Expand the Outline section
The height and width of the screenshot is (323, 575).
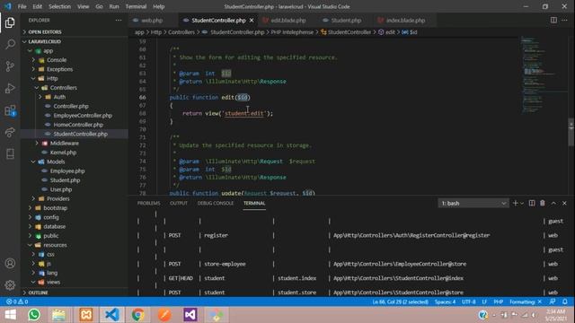pos(38,292)
